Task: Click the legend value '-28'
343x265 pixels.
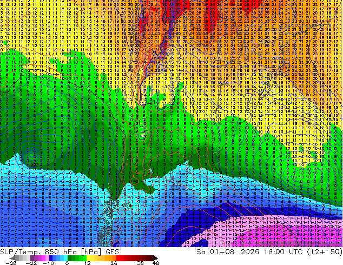Action: tap(11, 263)
